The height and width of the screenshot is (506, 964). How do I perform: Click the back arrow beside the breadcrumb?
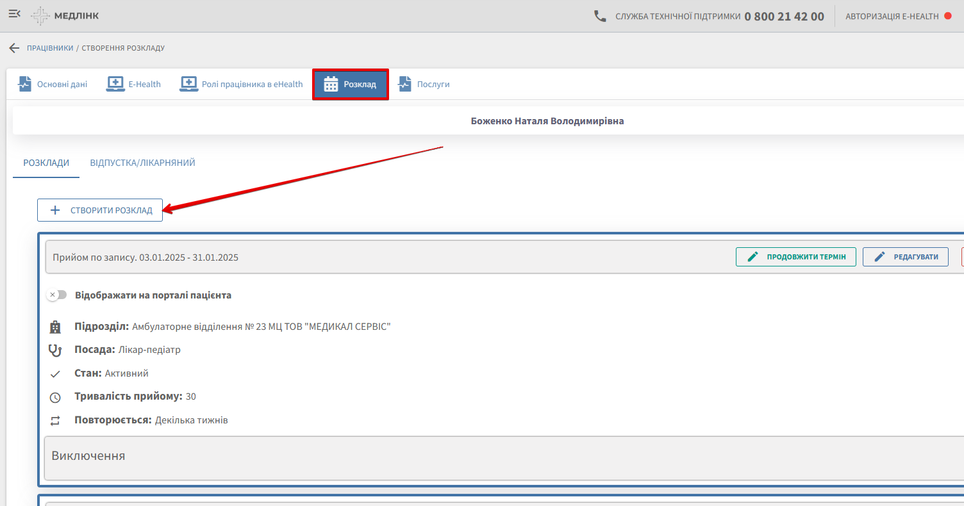[14, 48]
